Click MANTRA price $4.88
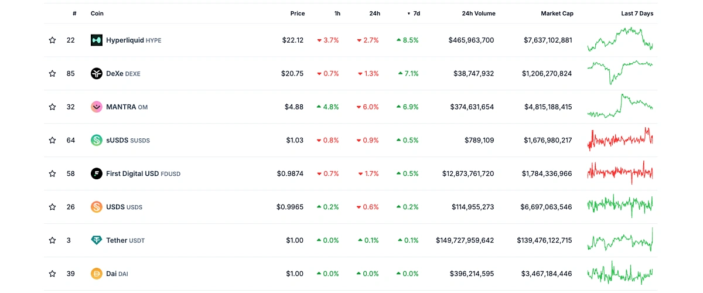This screenshot has width=703, height=293. pos(295,107)
